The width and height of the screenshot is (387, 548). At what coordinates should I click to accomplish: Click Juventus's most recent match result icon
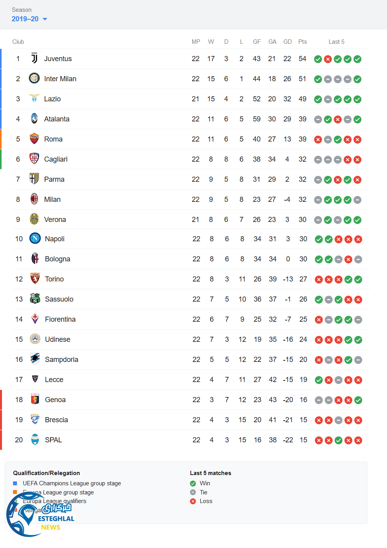click(x=357, y=59)
